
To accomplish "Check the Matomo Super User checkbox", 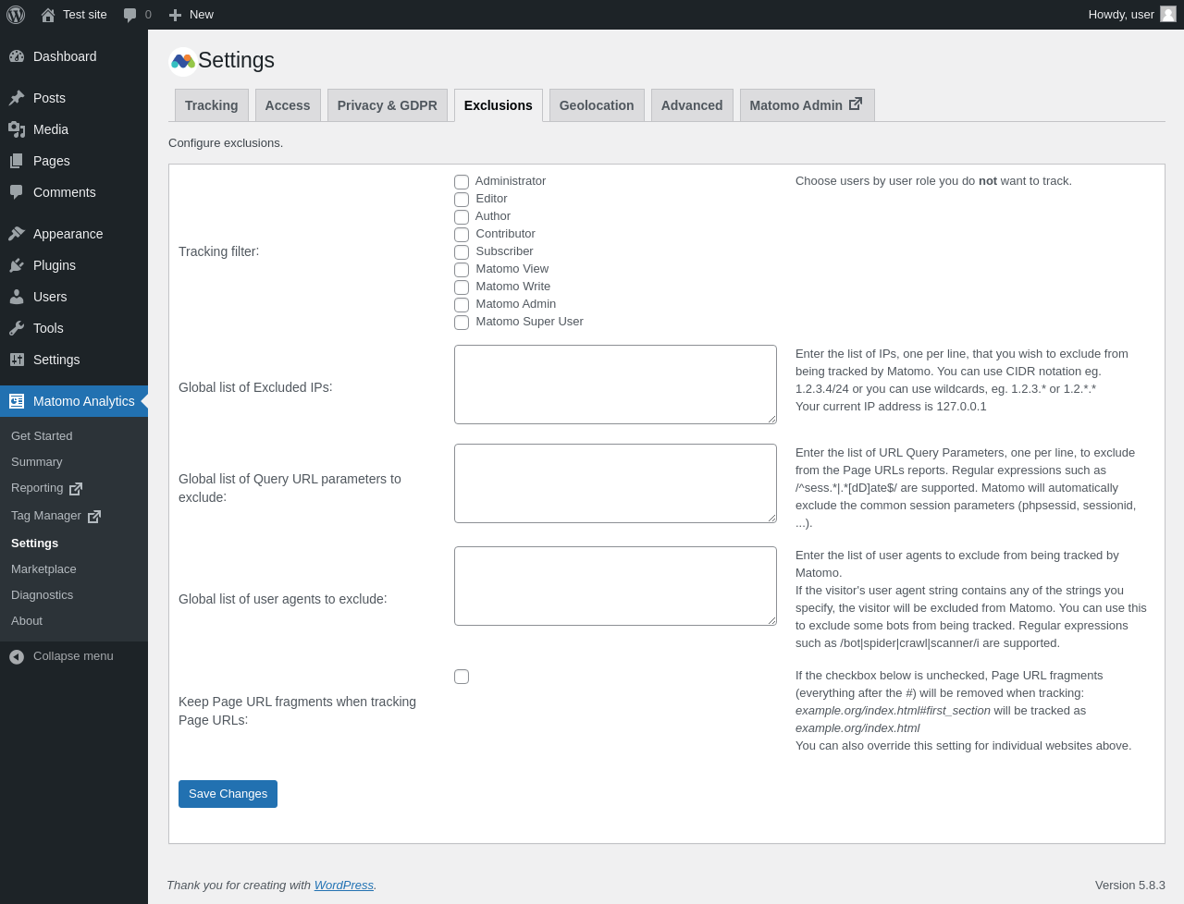I will (x=462, y=323).
